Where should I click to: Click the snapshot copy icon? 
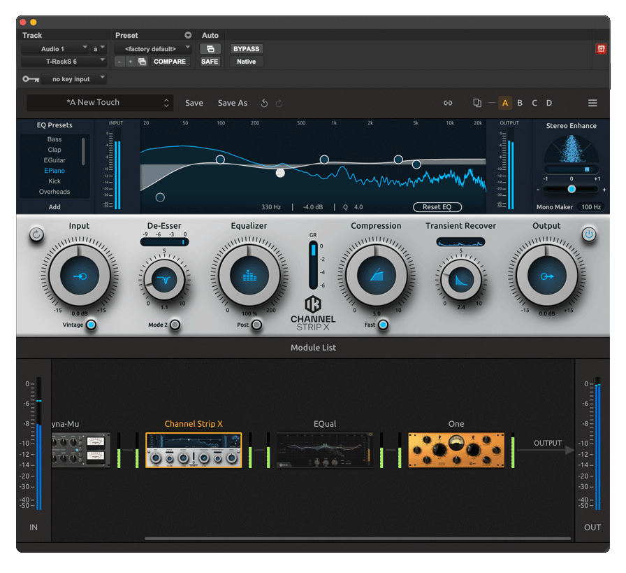[x=476, y=103]
